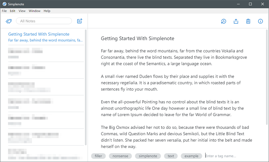
Task: Open the Edit menu
Action: coord(12,11)
